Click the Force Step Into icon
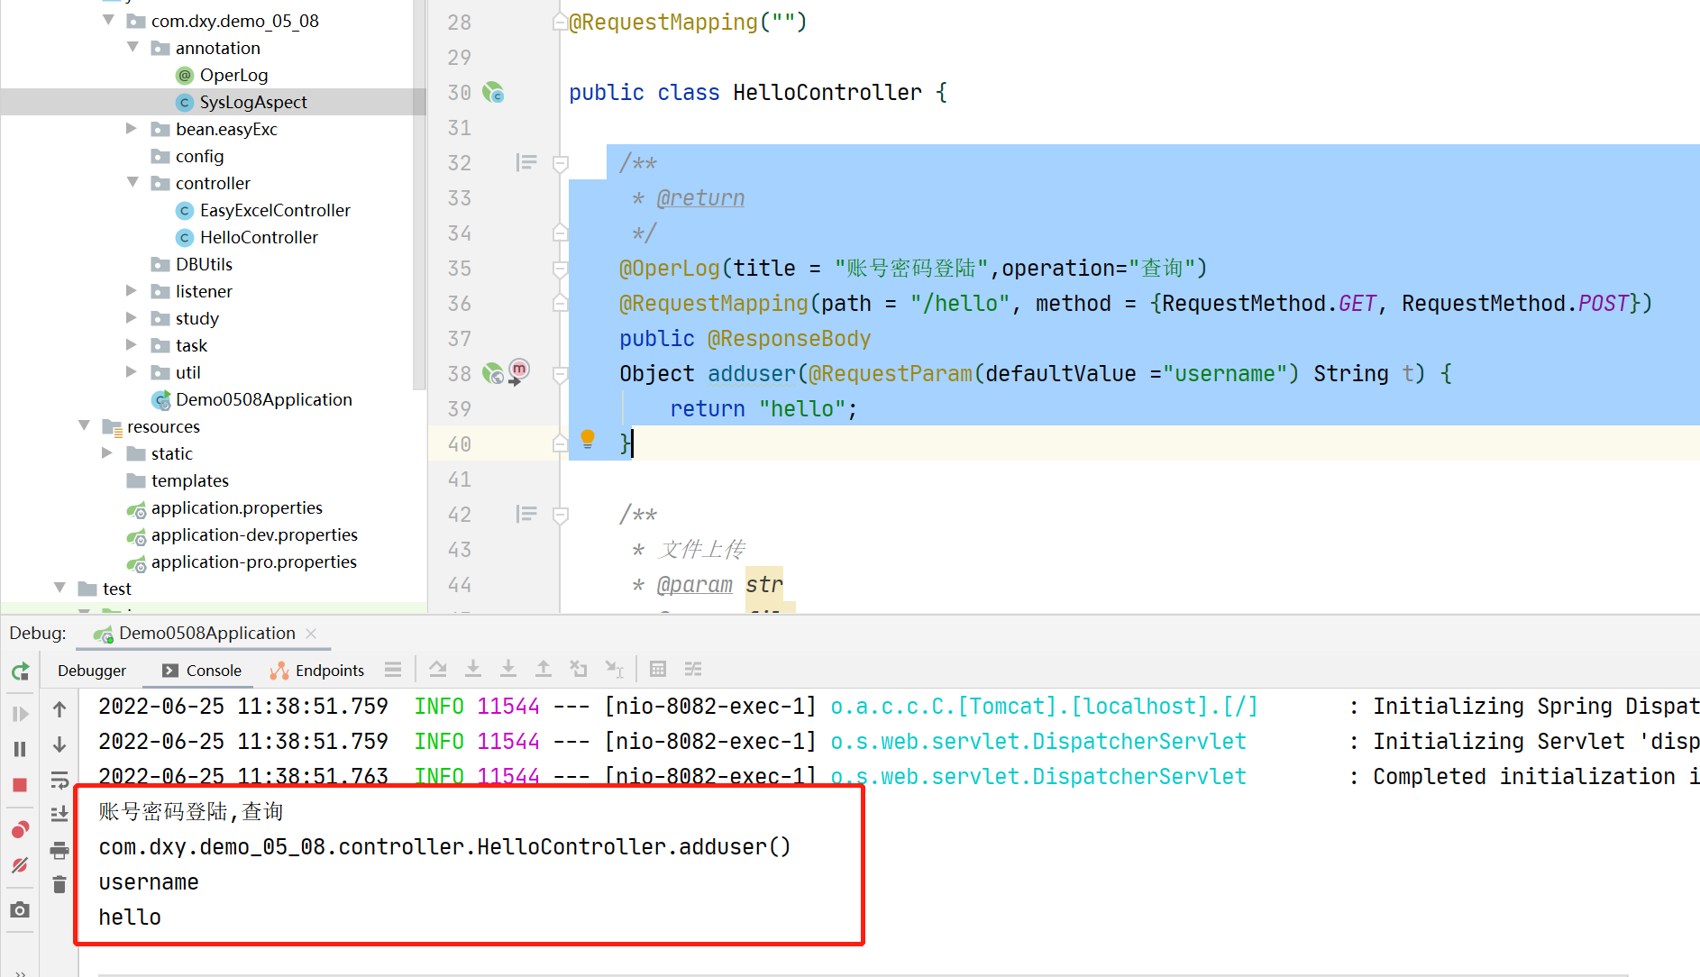 508,669
